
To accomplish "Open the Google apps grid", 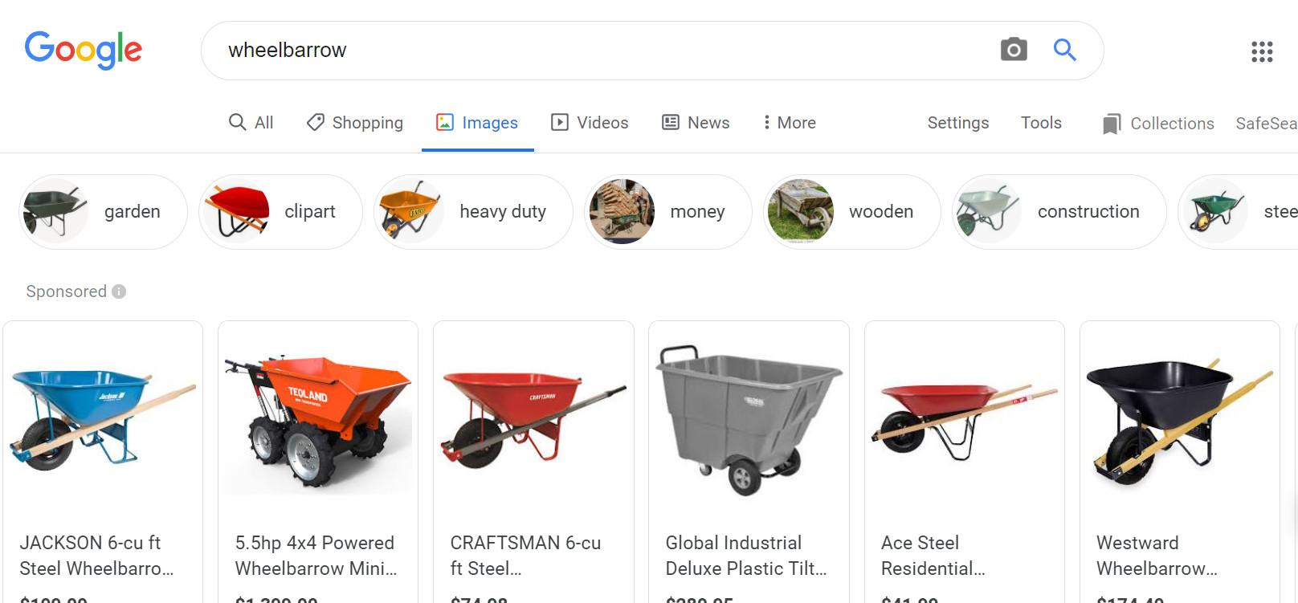I will click(1262, 52).
